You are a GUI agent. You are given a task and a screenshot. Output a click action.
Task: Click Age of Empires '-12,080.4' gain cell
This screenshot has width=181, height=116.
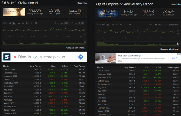click(144, 115)
